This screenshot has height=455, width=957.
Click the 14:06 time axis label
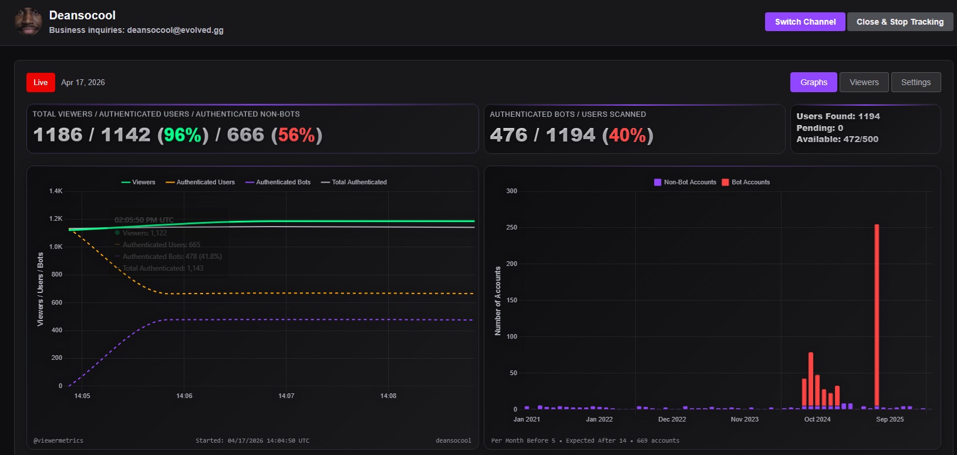tap(184, 396)
